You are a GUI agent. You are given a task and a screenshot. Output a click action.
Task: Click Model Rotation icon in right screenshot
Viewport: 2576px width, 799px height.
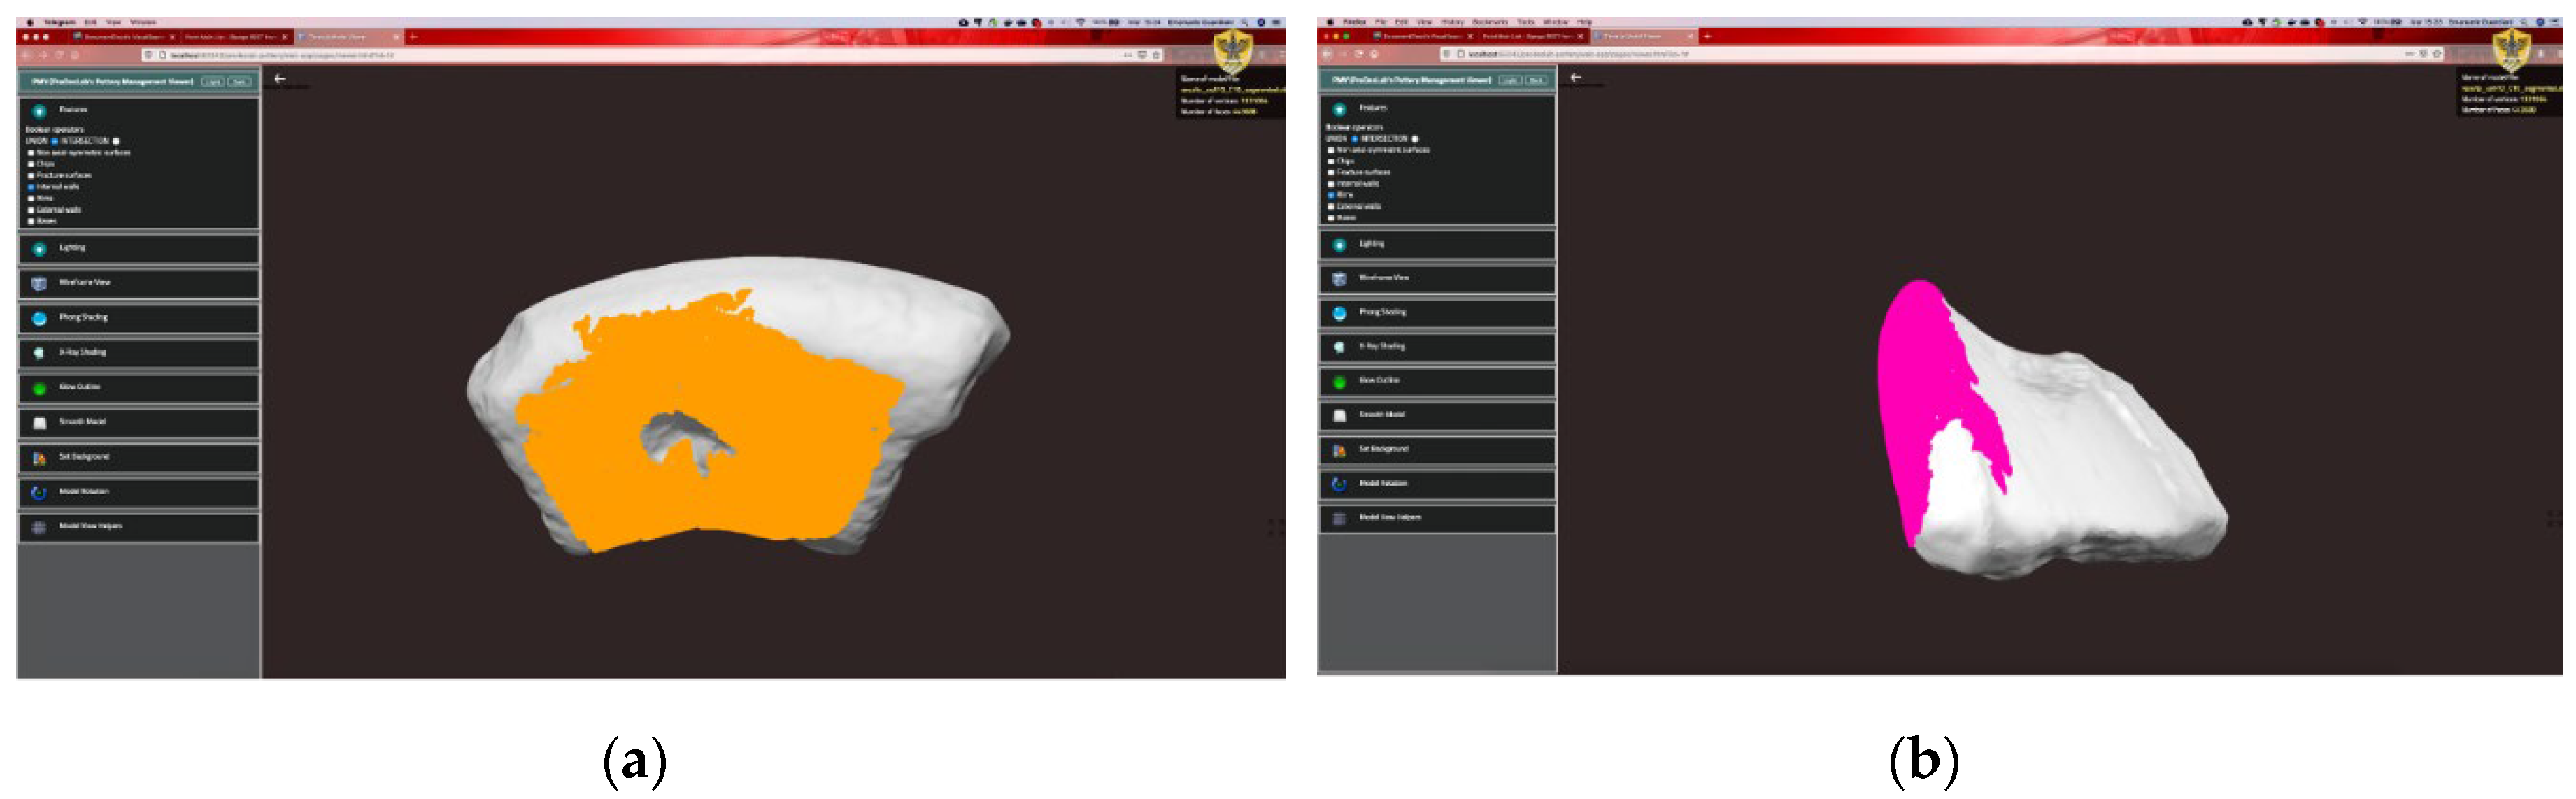[1339, 484]
